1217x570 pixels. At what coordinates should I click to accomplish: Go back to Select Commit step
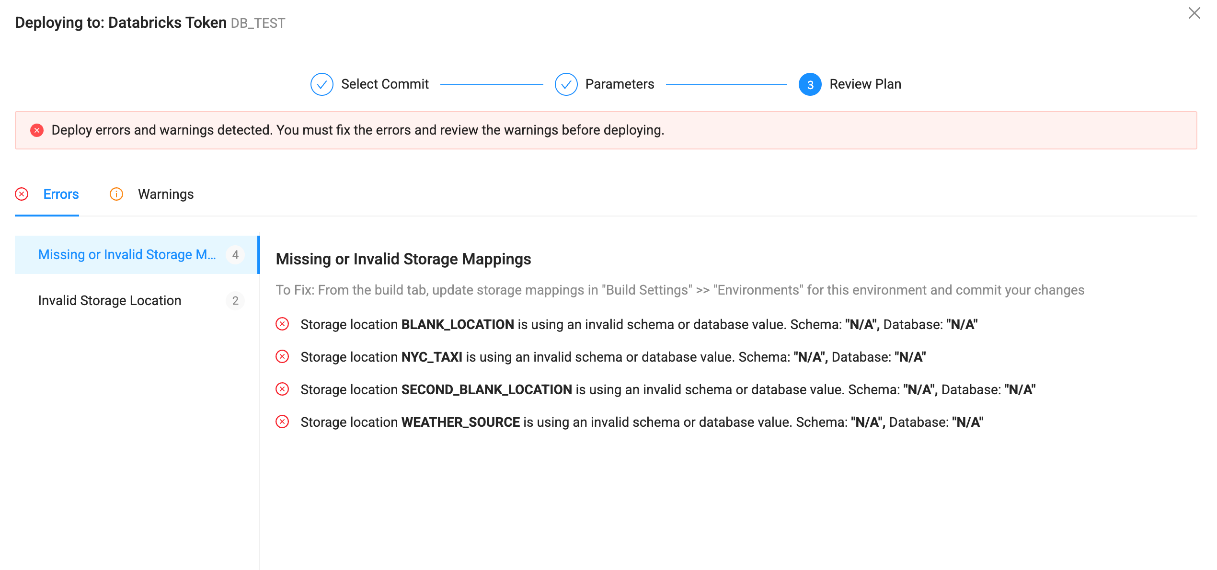(x=385, y=84)
